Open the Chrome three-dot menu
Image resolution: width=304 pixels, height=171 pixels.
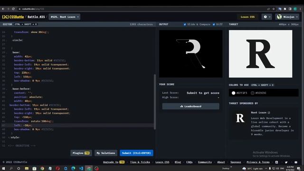(x=300, y=9)
